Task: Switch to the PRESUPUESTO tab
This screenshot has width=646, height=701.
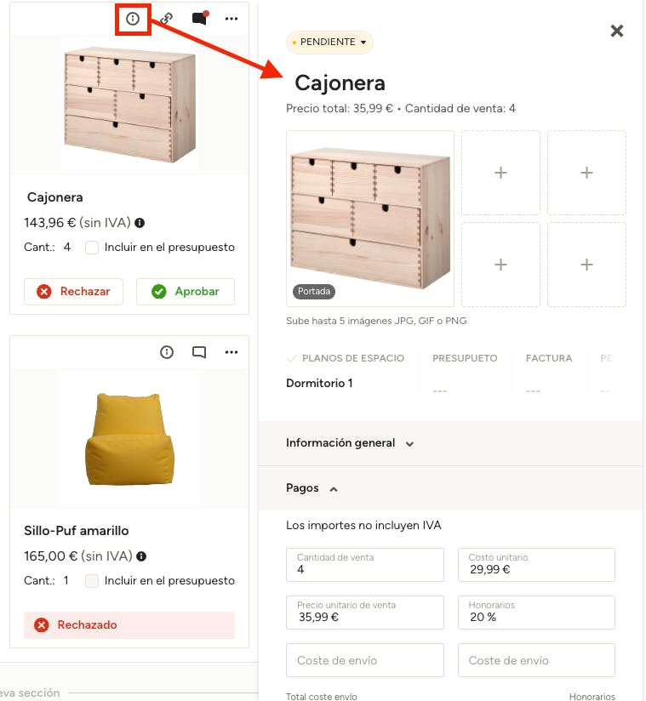Action: [x=465, y=358]
